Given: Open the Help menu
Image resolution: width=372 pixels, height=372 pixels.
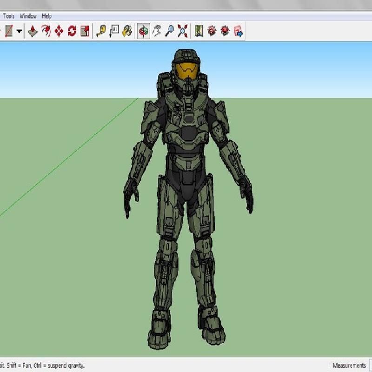Looking at the screenshot, I should [x=47, y=16].
